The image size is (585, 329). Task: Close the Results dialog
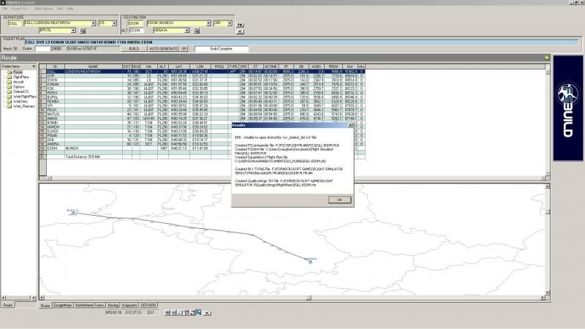click(x=350, y=125)
